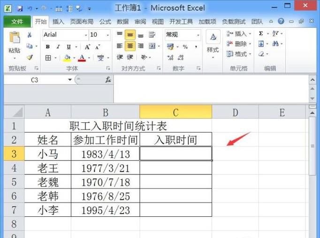The image size is (320, 238).
Task: Toggle italic formatting
Action: tap(58, 47)
